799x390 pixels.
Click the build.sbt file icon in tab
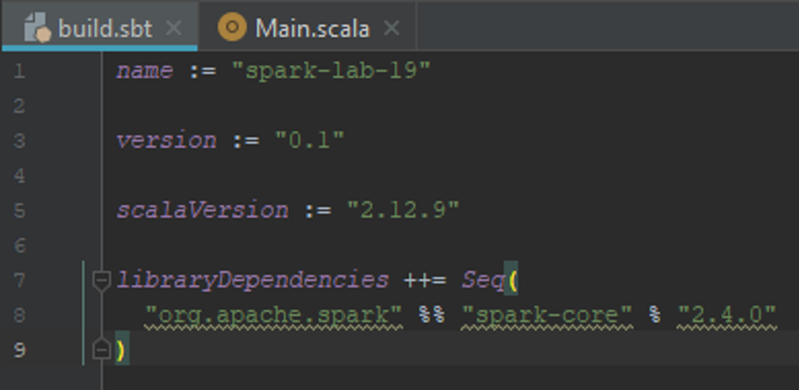coord(37,28)
